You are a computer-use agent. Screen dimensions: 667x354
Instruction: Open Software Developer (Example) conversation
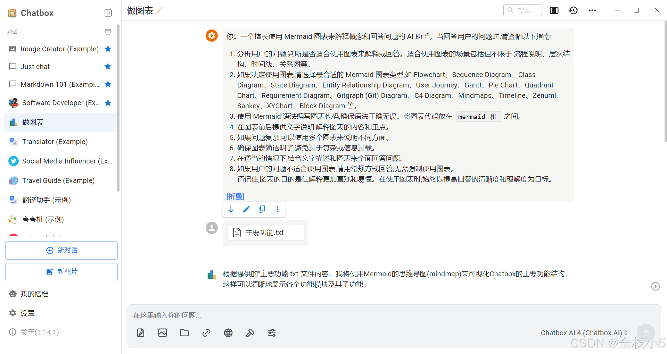click(60, 103)
